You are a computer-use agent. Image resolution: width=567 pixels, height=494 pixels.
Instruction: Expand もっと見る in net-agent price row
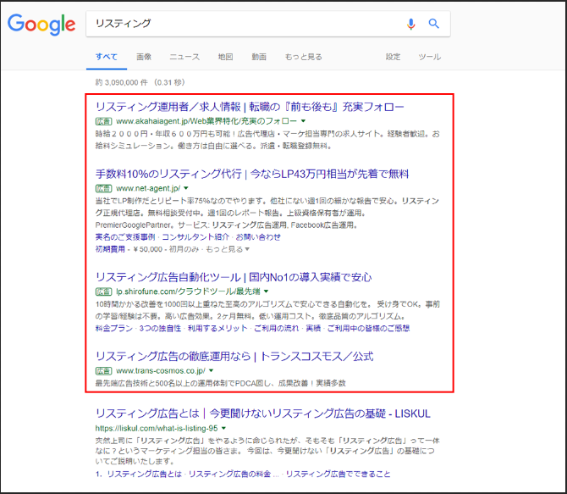click(x=228, y=249)
